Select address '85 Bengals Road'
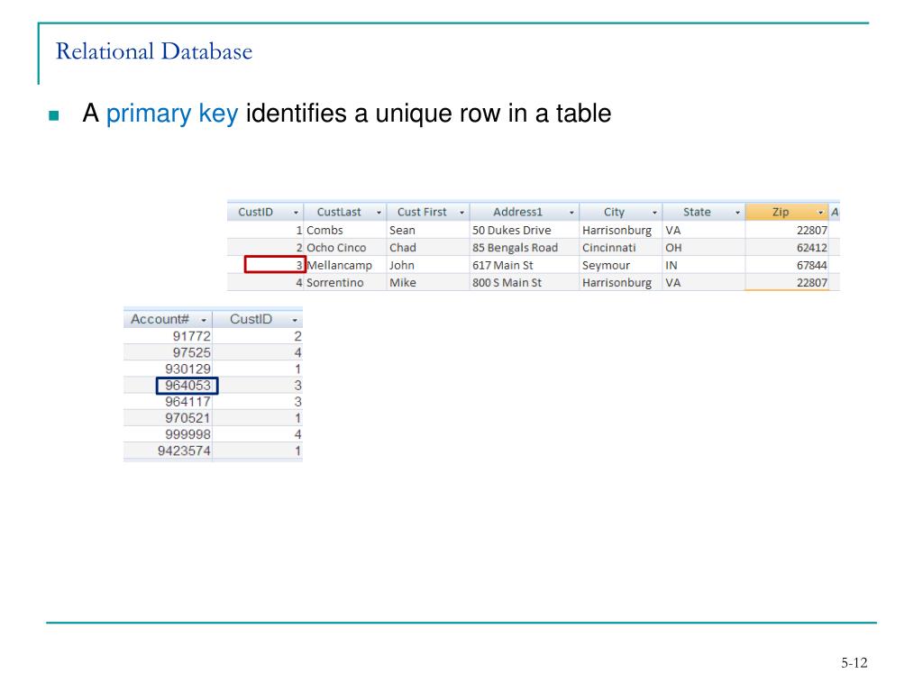The height and width of the screenshot is (692, 923). coord(525,248)
